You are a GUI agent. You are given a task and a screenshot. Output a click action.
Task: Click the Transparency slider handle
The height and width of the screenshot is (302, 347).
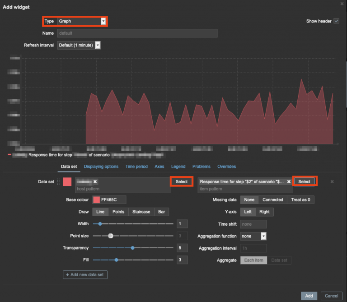point(132,248)
